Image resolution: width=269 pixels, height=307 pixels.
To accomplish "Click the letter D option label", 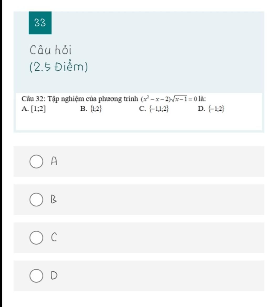I will (x=54, y=275).
